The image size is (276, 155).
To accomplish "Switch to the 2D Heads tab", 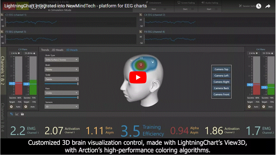I will pyautogui.click(x=57, y=50).
